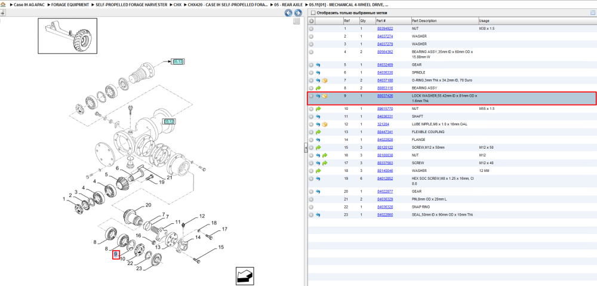The height and width of the screenshot is (286, 597).
Task: Click the rear axle overview thumbnail
Action: 67,35
